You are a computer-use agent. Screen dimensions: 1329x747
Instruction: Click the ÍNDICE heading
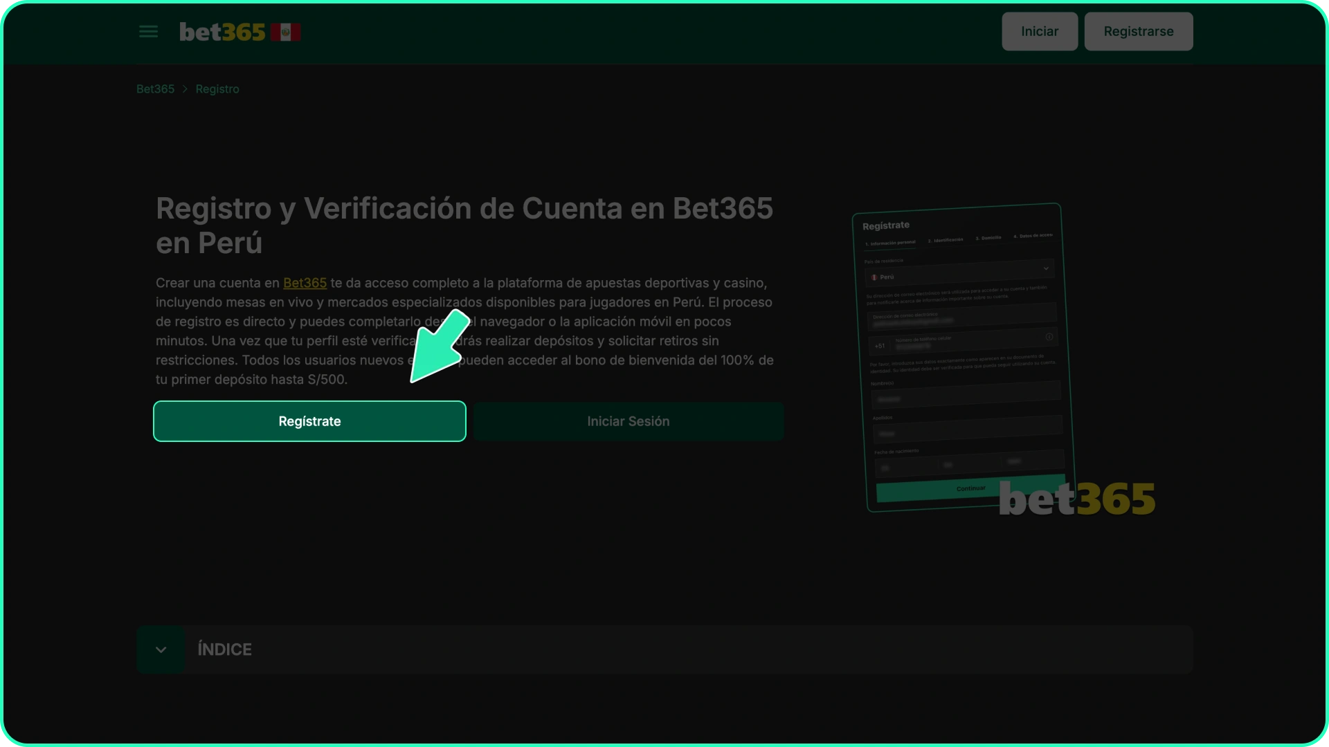[x=225, y=649]
